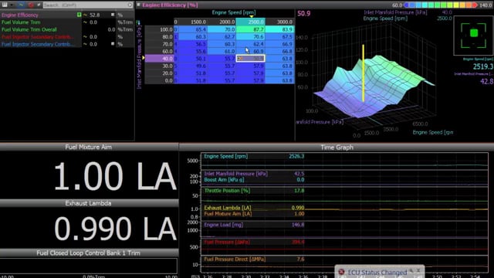Click the green target crosshair indicator box
494x278 pixels.
click(x=473, y=35)
